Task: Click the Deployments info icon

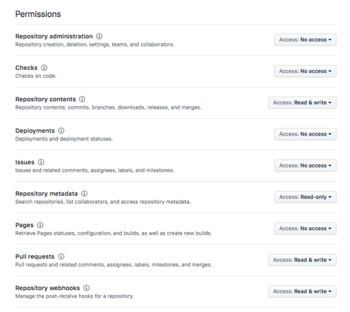Action: click(61, 131)
